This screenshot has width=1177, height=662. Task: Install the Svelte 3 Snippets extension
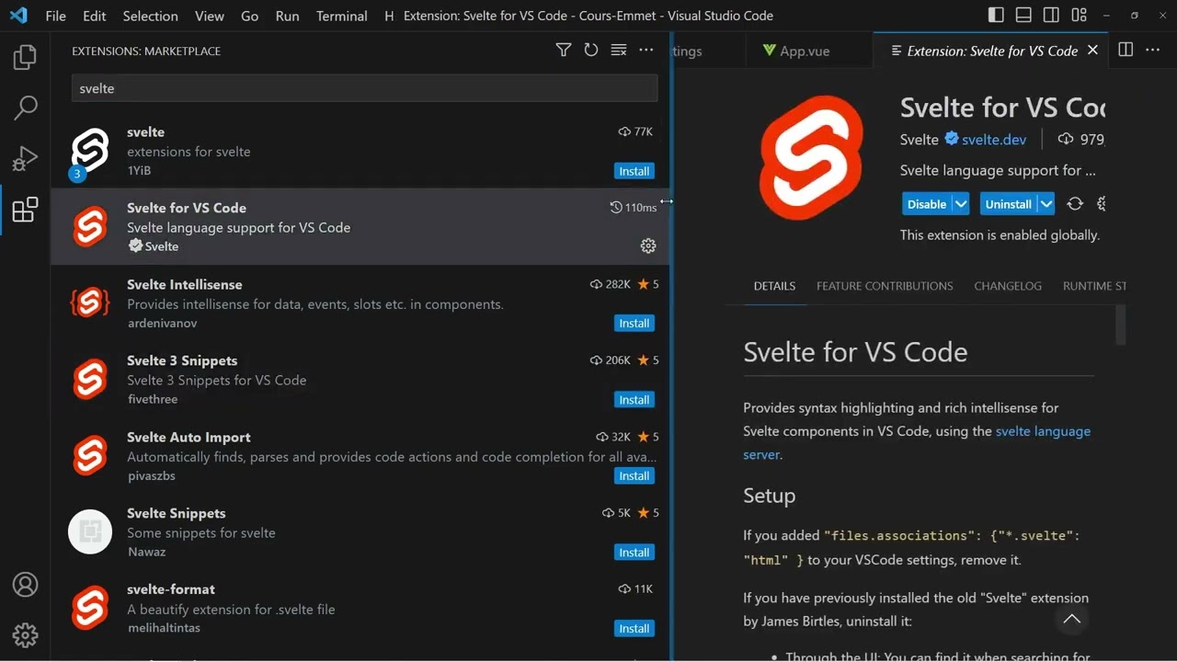pyautogui.click(x=634, y=400)
